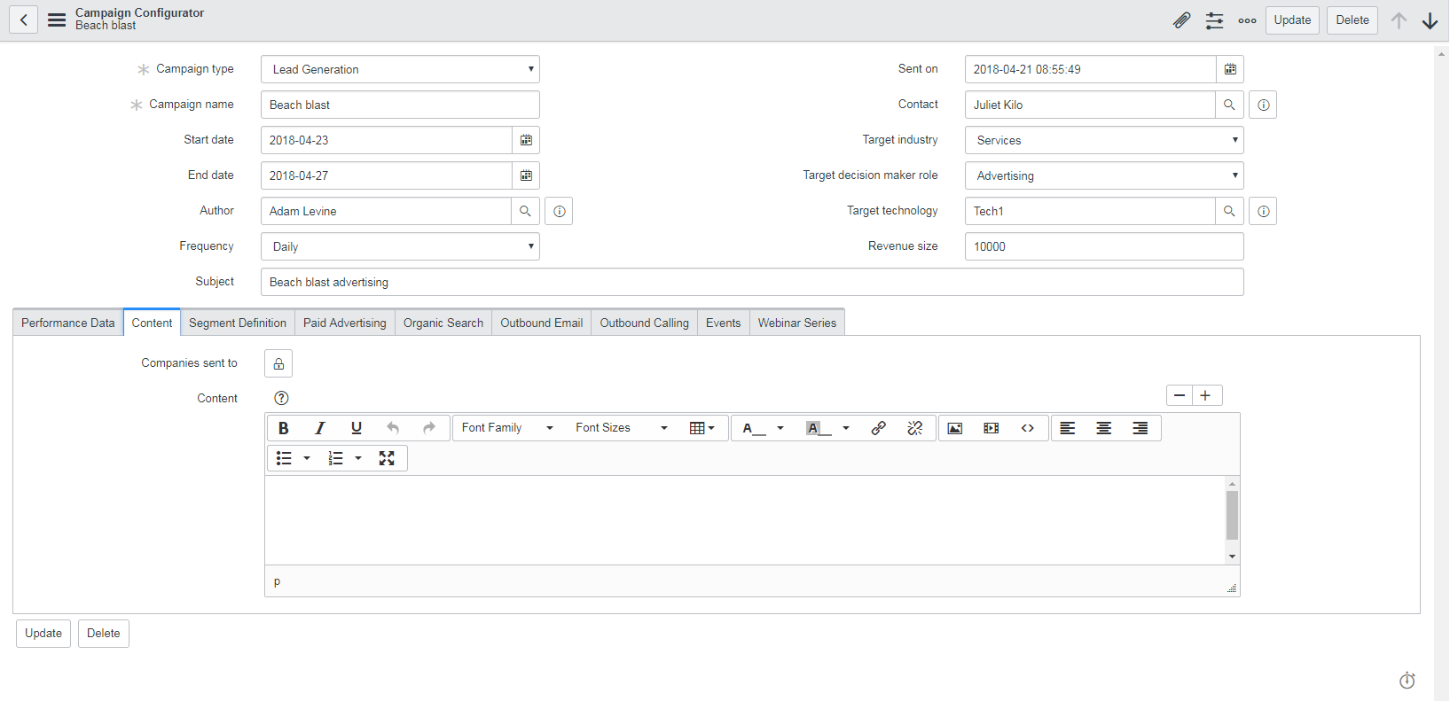Toggle fullscreen mode for editor
Image resolution: width=1450 pixels, height=701 pixels.
(x=387, y=458)
